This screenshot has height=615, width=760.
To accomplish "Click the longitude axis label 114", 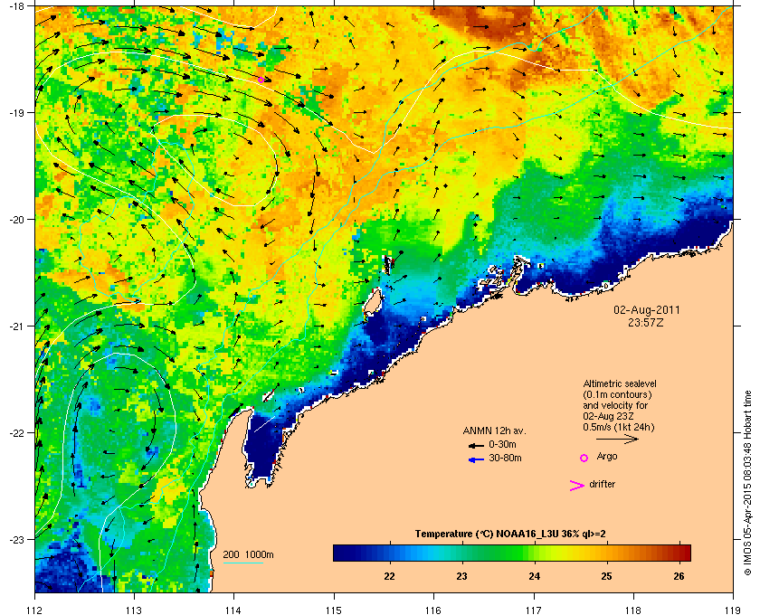I will pos(233,610).
